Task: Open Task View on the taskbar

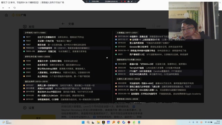Action: pos(93,122)
